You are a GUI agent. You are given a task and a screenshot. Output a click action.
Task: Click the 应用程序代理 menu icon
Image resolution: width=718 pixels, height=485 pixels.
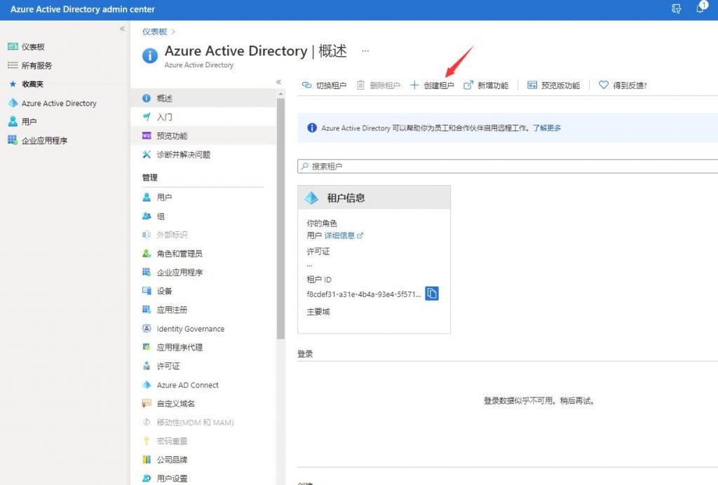coord(147,347)
